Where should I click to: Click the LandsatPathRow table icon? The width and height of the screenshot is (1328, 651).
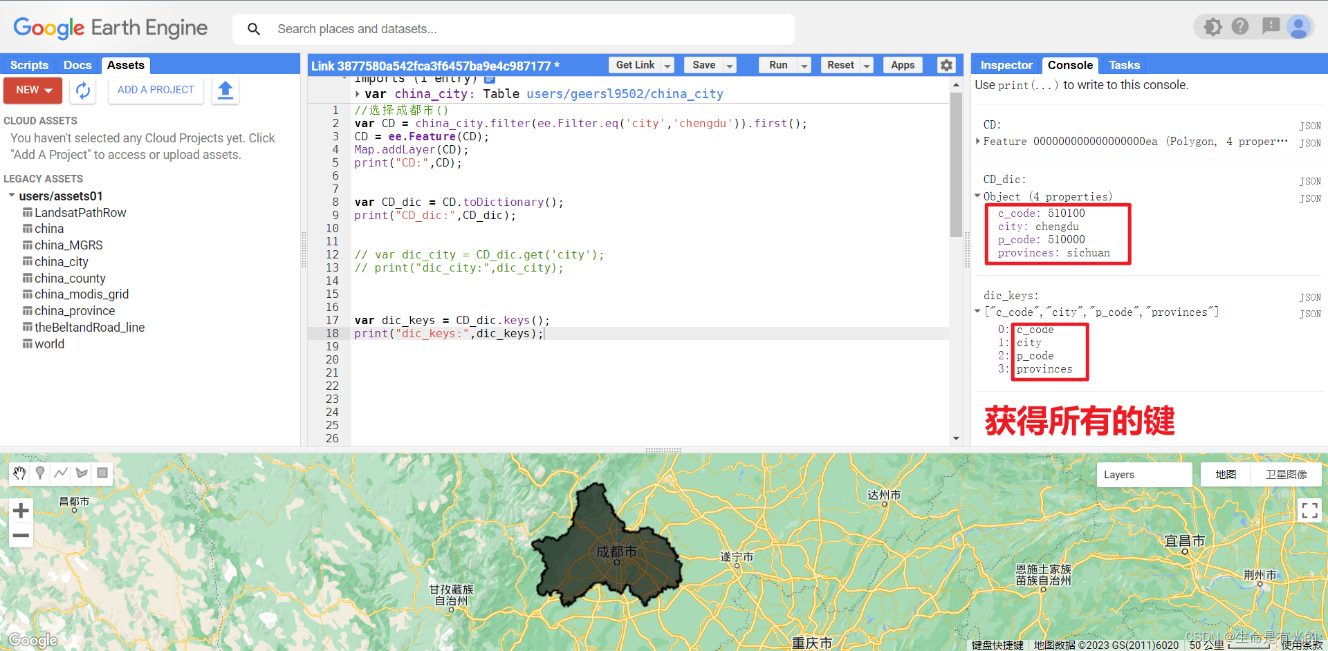pyautogui.click(x=28, y=212)
